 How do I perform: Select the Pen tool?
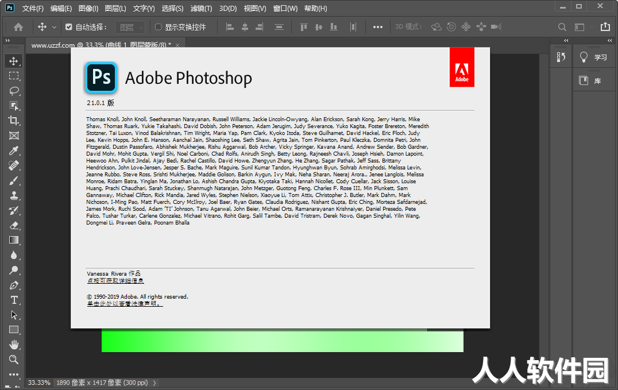coord(14,285)
